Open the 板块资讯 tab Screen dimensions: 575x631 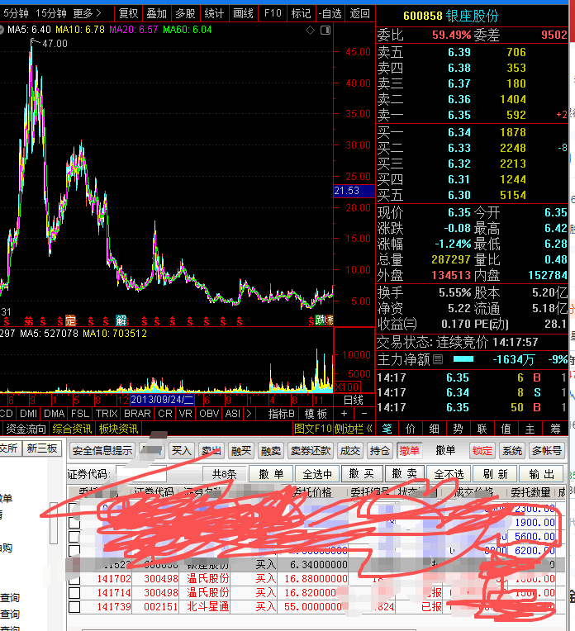118,429
